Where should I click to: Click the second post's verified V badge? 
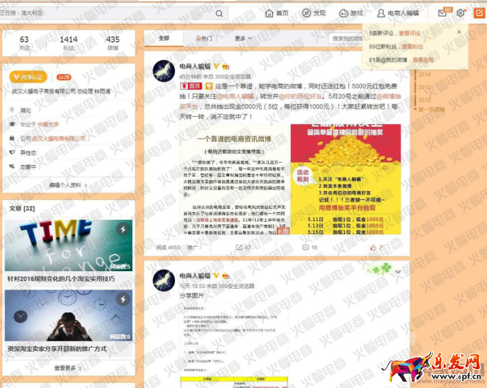[x=216, y=275]
